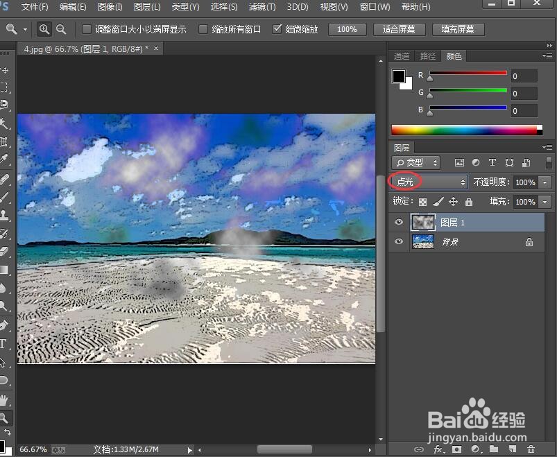The height and width of the screenshot is (457, 557).
Task: Select the Dodge tool
Action: pos(4,306)
